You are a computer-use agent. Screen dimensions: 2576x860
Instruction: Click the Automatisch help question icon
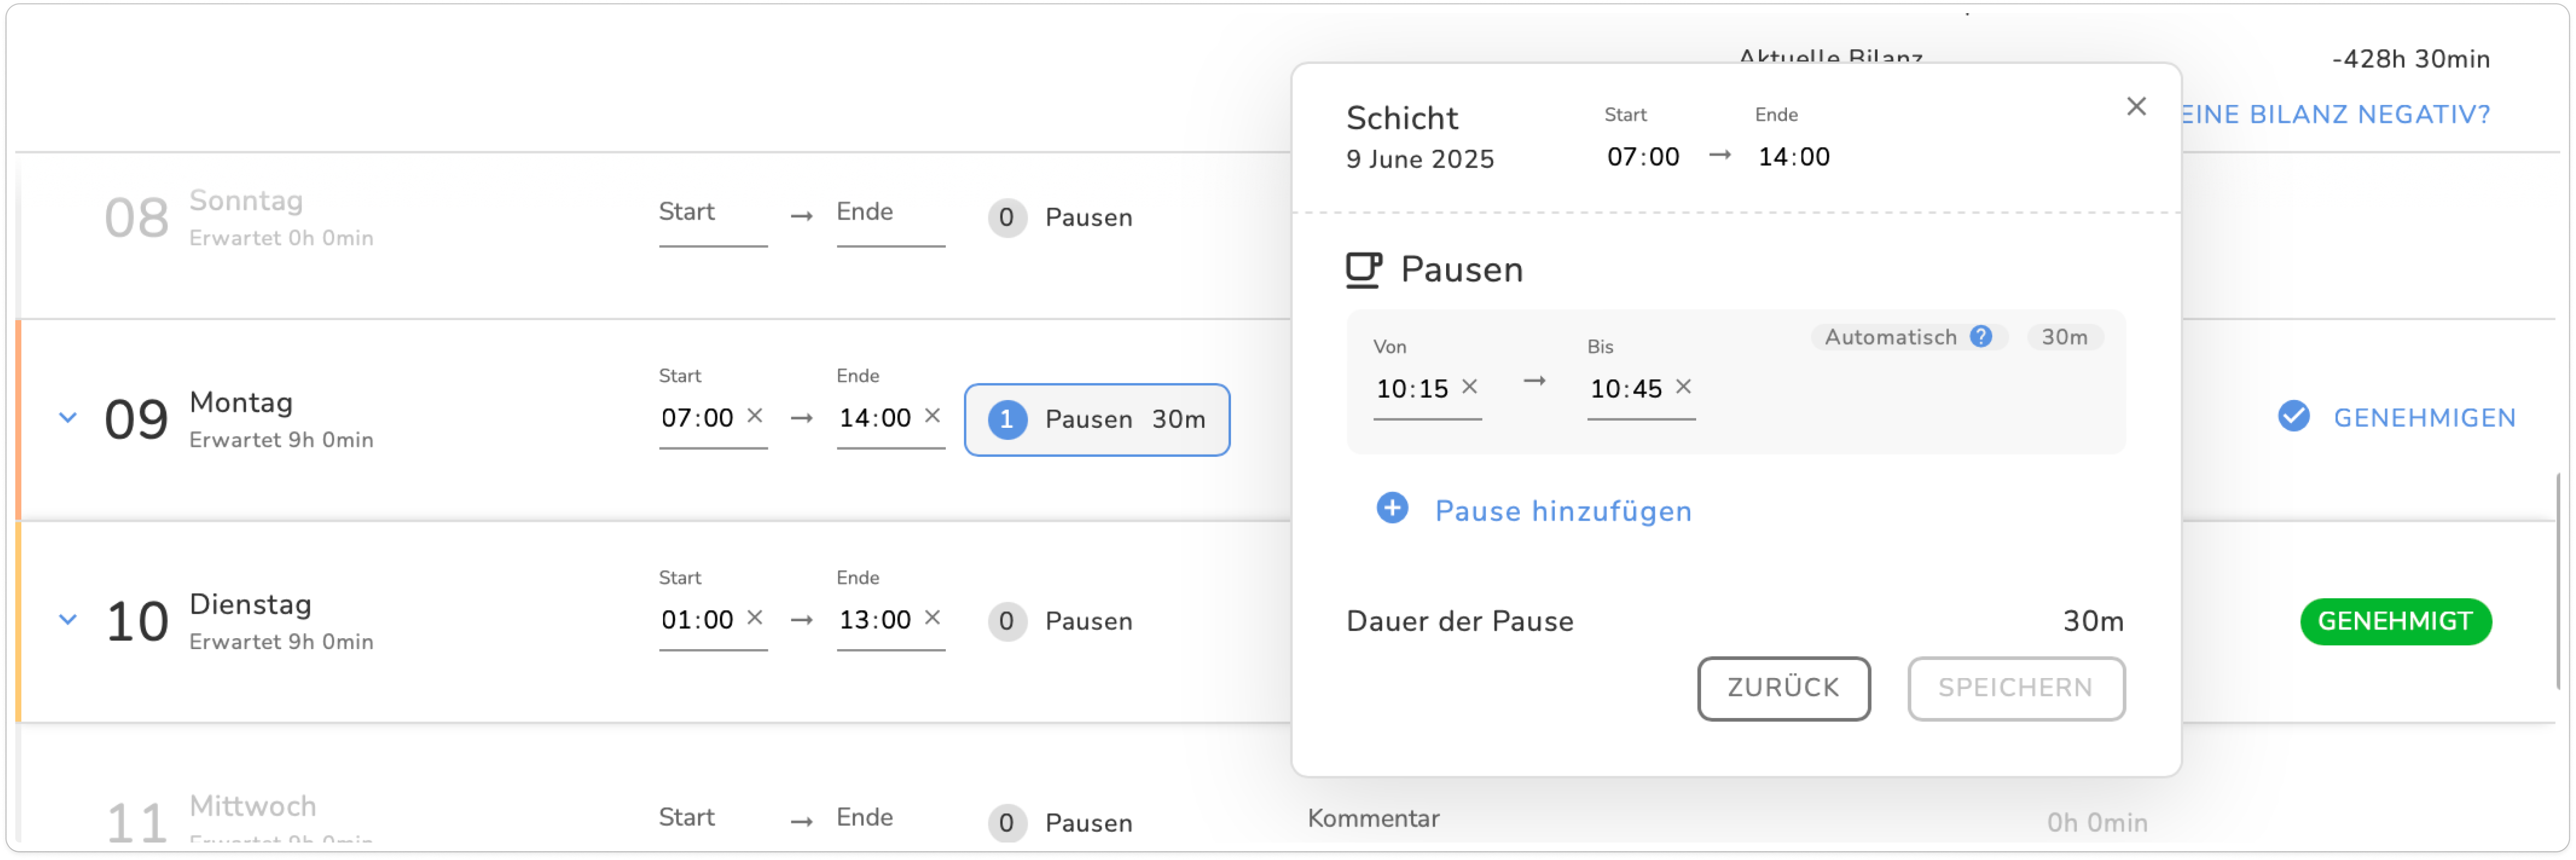tap(1980, 337)
